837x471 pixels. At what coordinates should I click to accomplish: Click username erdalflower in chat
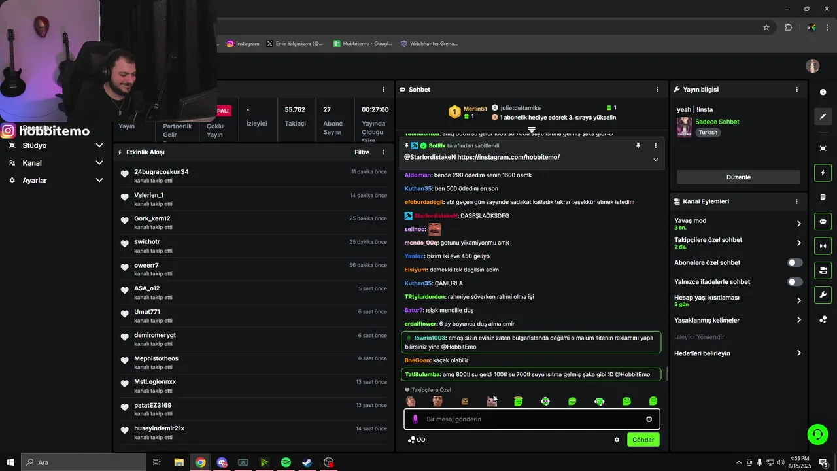pyautogui.click(x=420, y=324)
